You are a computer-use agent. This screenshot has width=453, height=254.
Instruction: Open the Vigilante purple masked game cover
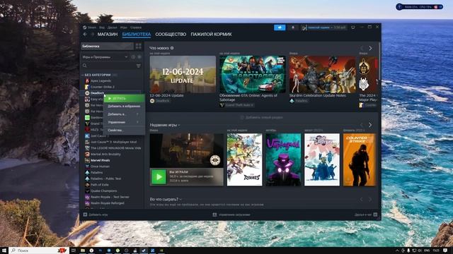[283, 159]
